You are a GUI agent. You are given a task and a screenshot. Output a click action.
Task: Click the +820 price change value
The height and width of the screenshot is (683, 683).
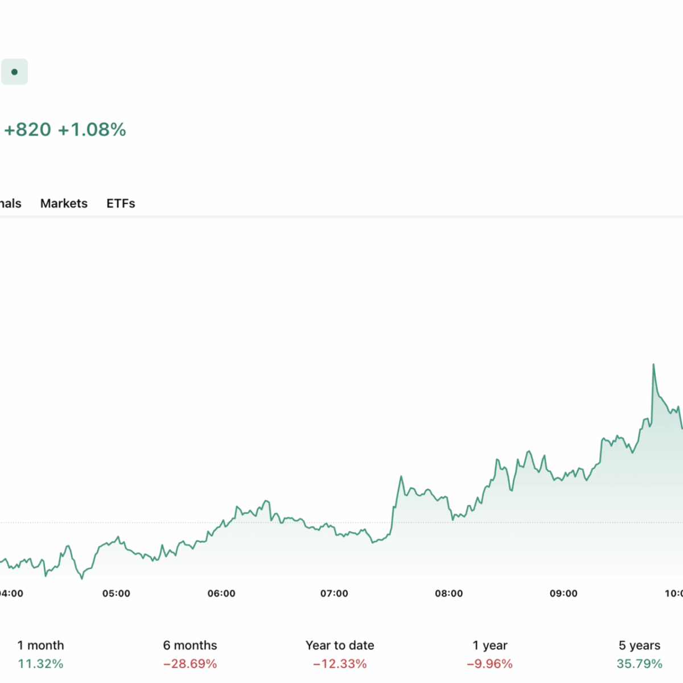(28, 130)
